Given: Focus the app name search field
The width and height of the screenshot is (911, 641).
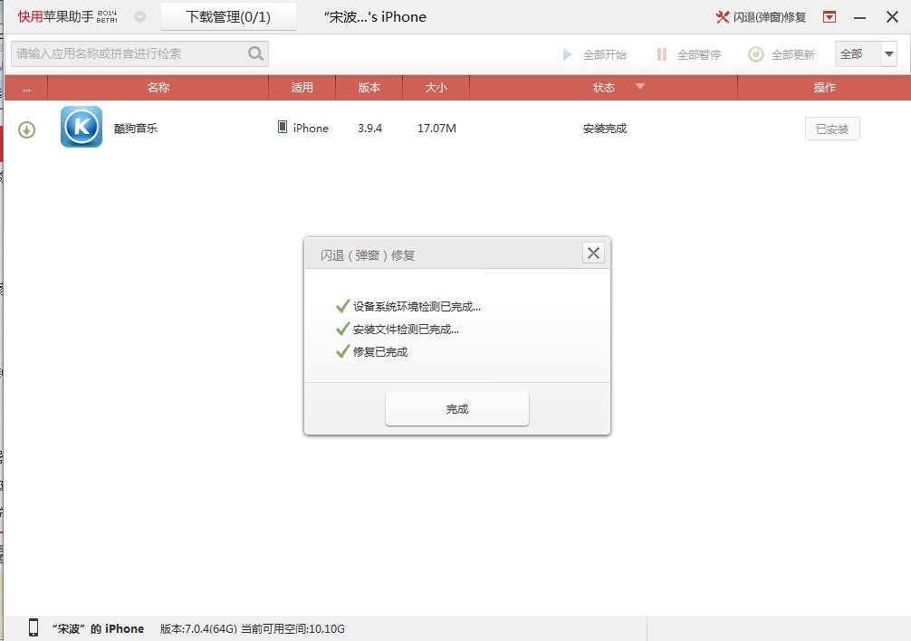Looking at the screenshot, I should tap(139, 53).
